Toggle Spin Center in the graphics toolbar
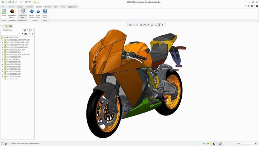The width and height of the screenshot is (259, 146). [x=163, y=25]
